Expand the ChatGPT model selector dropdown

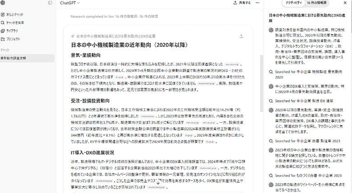pyautogui.click(x=69, y=3)
